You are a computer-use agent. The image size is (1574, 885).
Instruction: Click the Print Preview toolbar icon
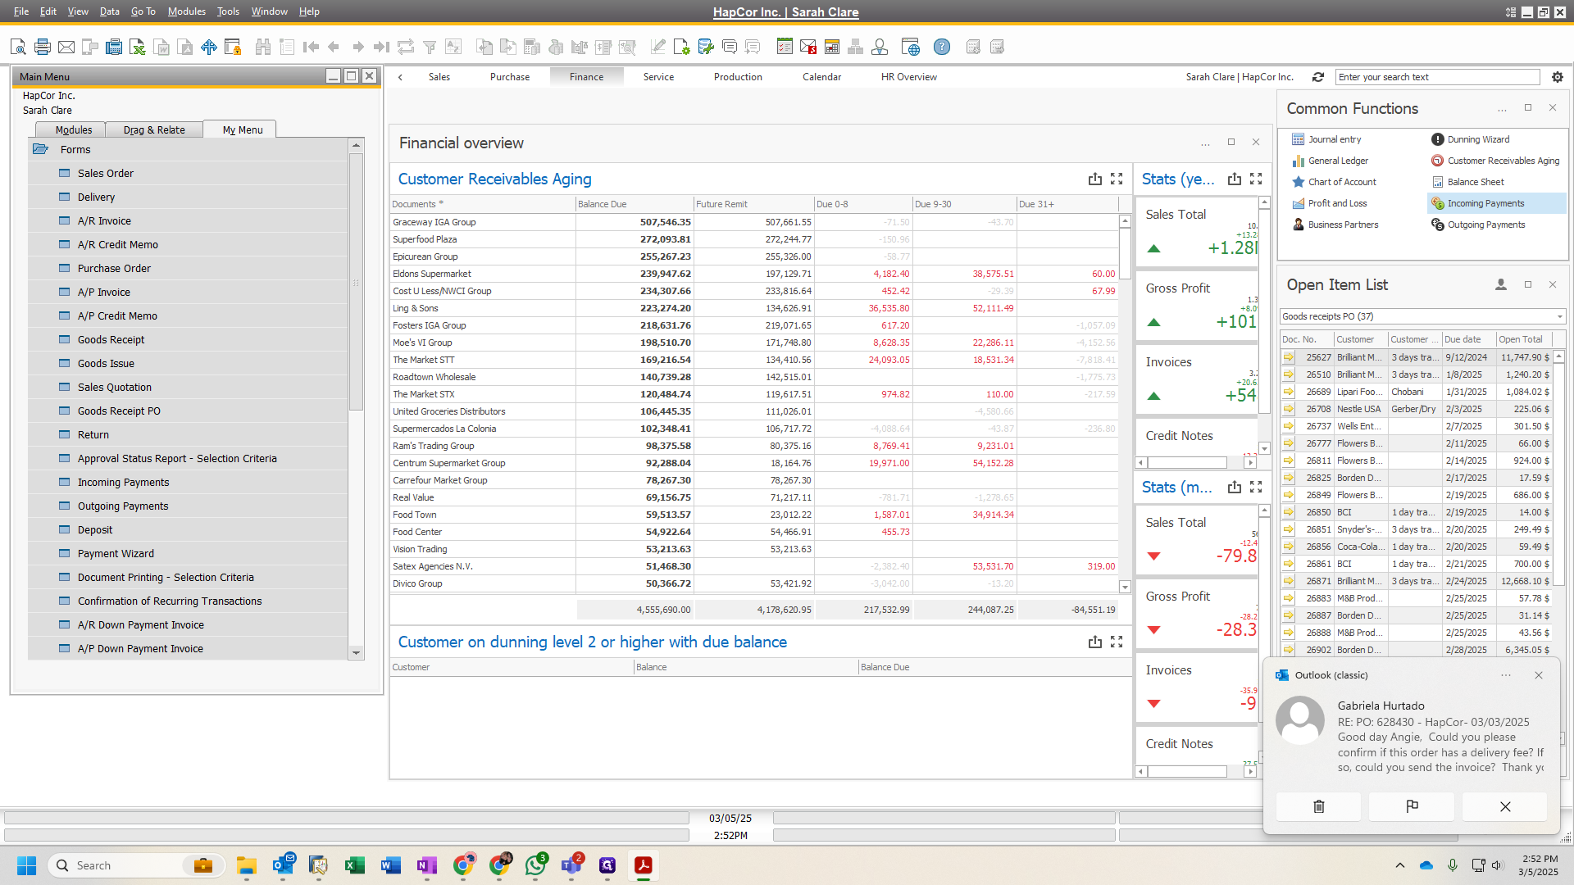click(x=18, y=47)
